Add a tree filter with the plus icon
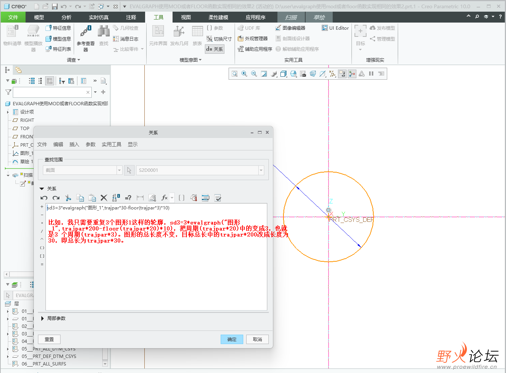Viewport: 506px width, 373px height. pos(103,92)
